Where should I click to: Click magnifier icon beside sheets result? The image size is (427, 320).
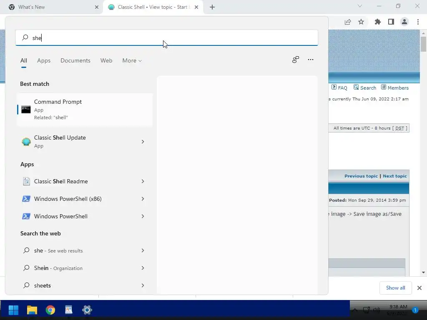pyautogui.click(x=26, y=285)
